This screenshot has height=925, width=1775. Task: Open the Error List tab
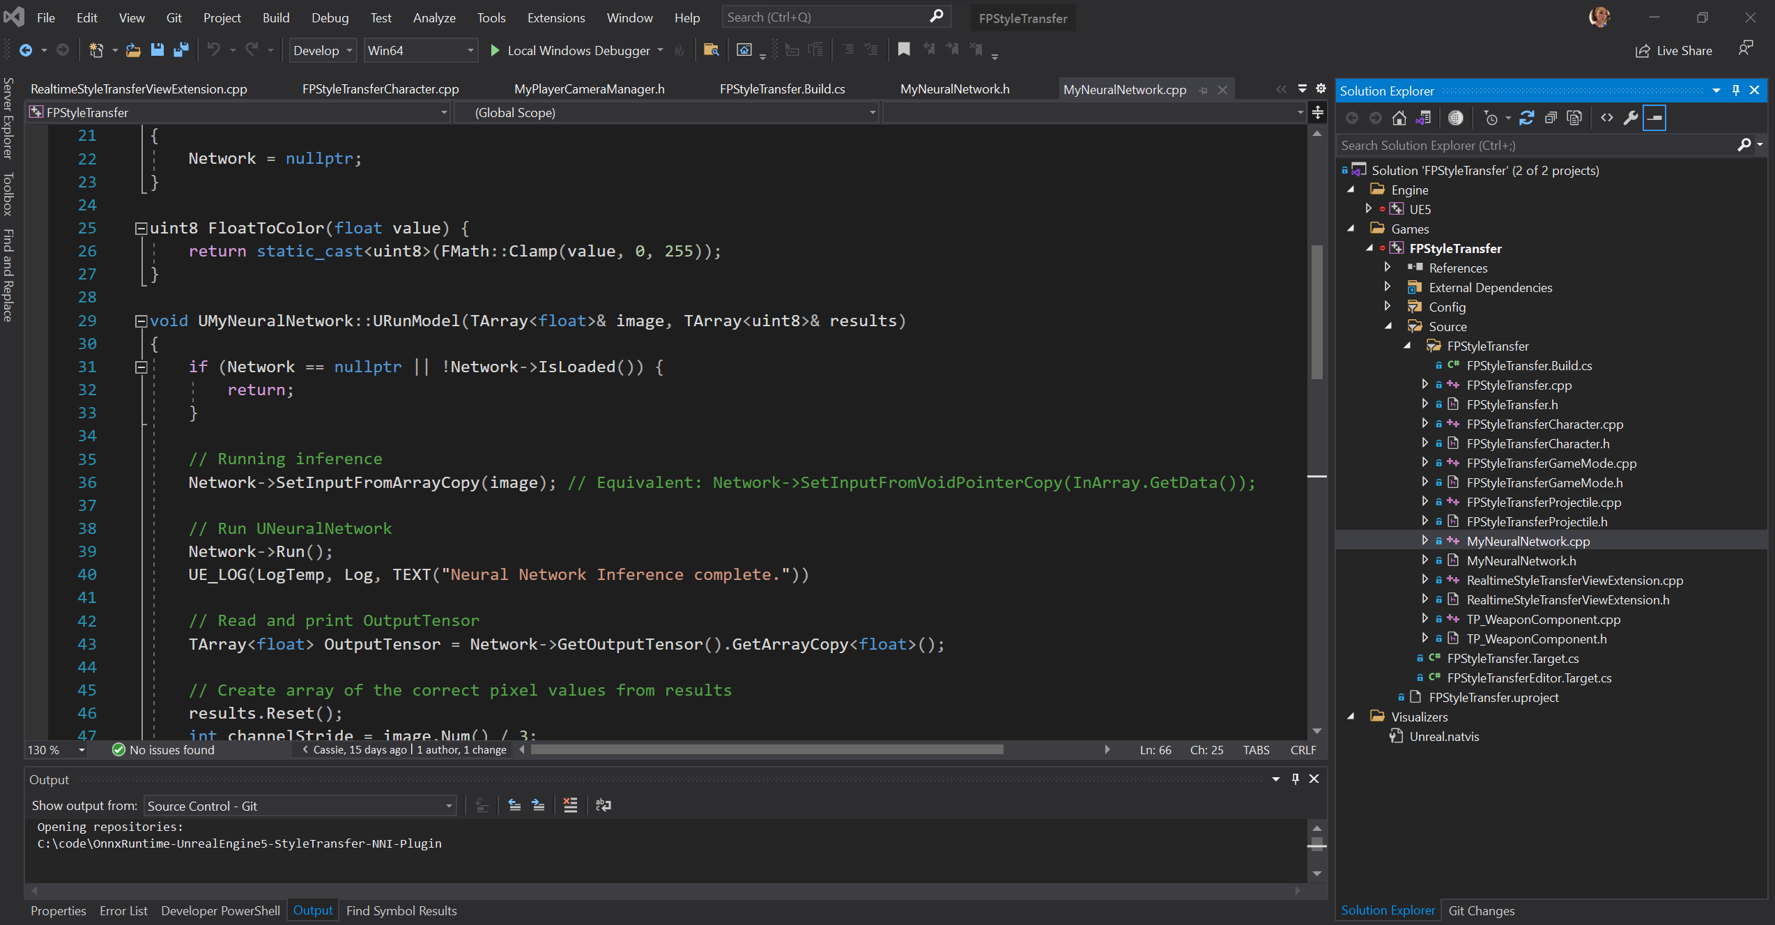pos(123,910)
